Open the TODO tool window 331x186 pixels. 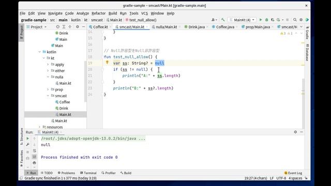click(47, 173)
